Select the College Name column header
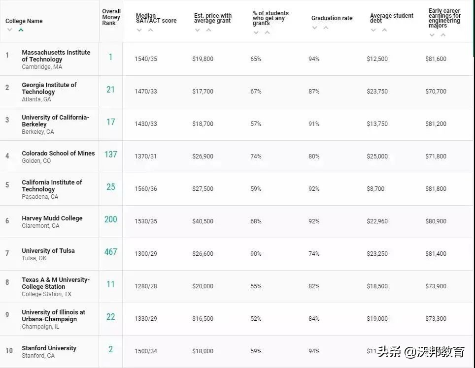The width and height of the screenshot is (475, 368). click(24, 21)
